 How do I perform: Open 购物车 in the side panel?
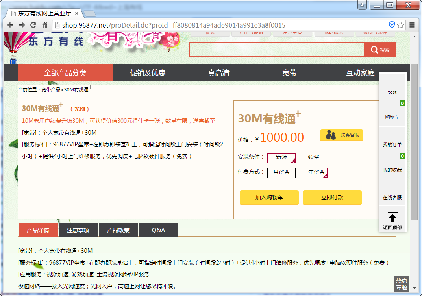(x=392, y=117)
